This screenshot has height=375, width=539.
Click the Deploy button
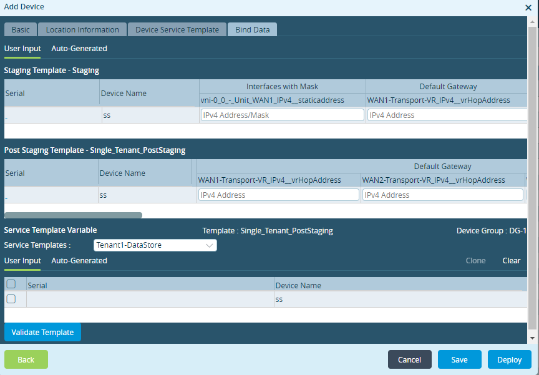509,359
